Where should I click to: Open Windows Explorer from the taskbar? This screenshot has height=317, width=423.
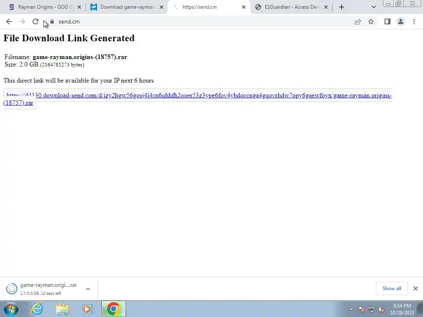62,309
